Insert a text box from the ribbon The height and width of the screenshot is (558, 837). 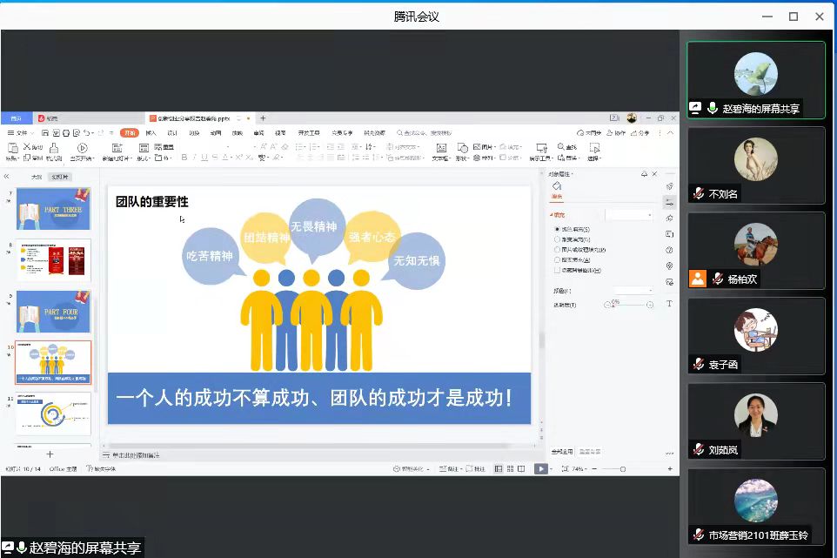point(440,148)
